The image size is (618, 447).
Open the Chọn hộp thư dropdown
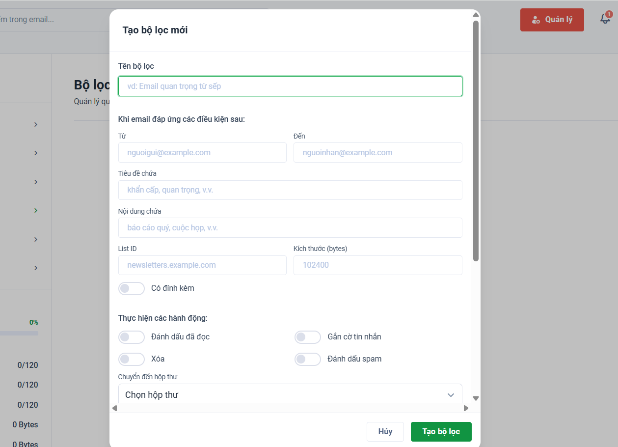coord(290,394)
